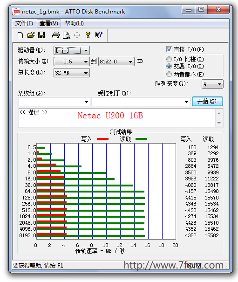Open the 查看(V) menu
Image resolution: width=238 pixels, height=282 pixels.
click(x=49, y=23)
